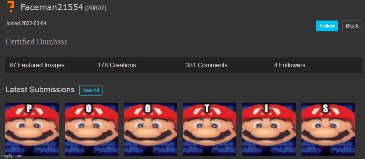Open the Mario thumbnail labeled I

tap(269, 129)
